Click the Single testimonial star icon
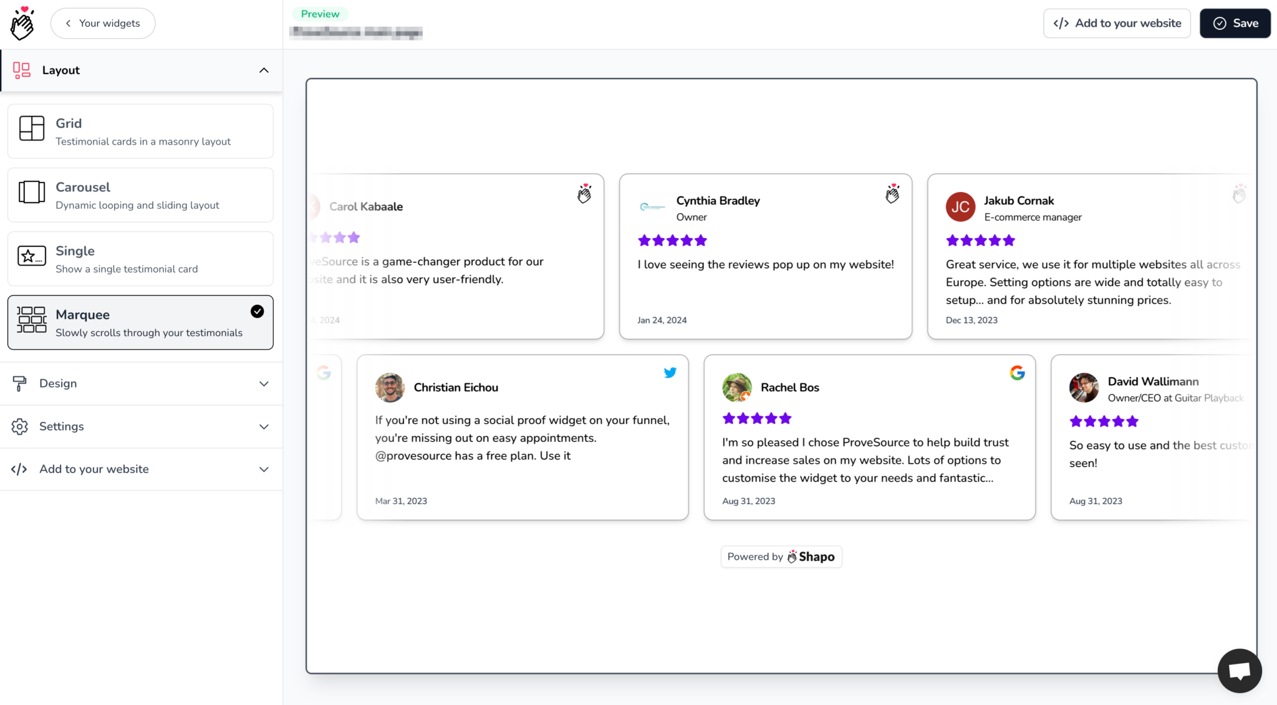 31,256
